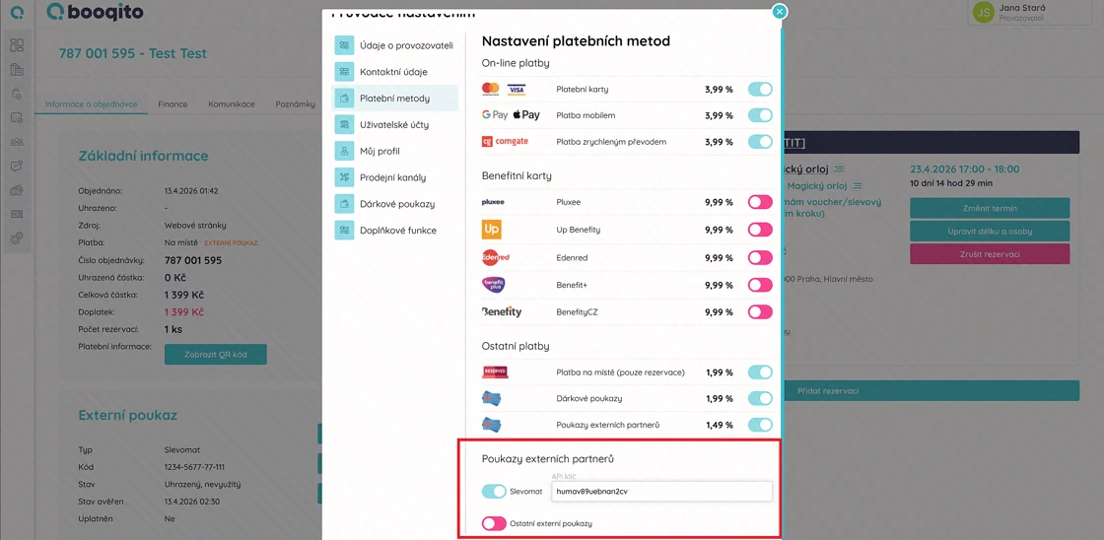Image resolution: width=1104 pixels, height=540 pixels.
Task: Click the purple Benefit Plus logo
Action: (493, 285)
